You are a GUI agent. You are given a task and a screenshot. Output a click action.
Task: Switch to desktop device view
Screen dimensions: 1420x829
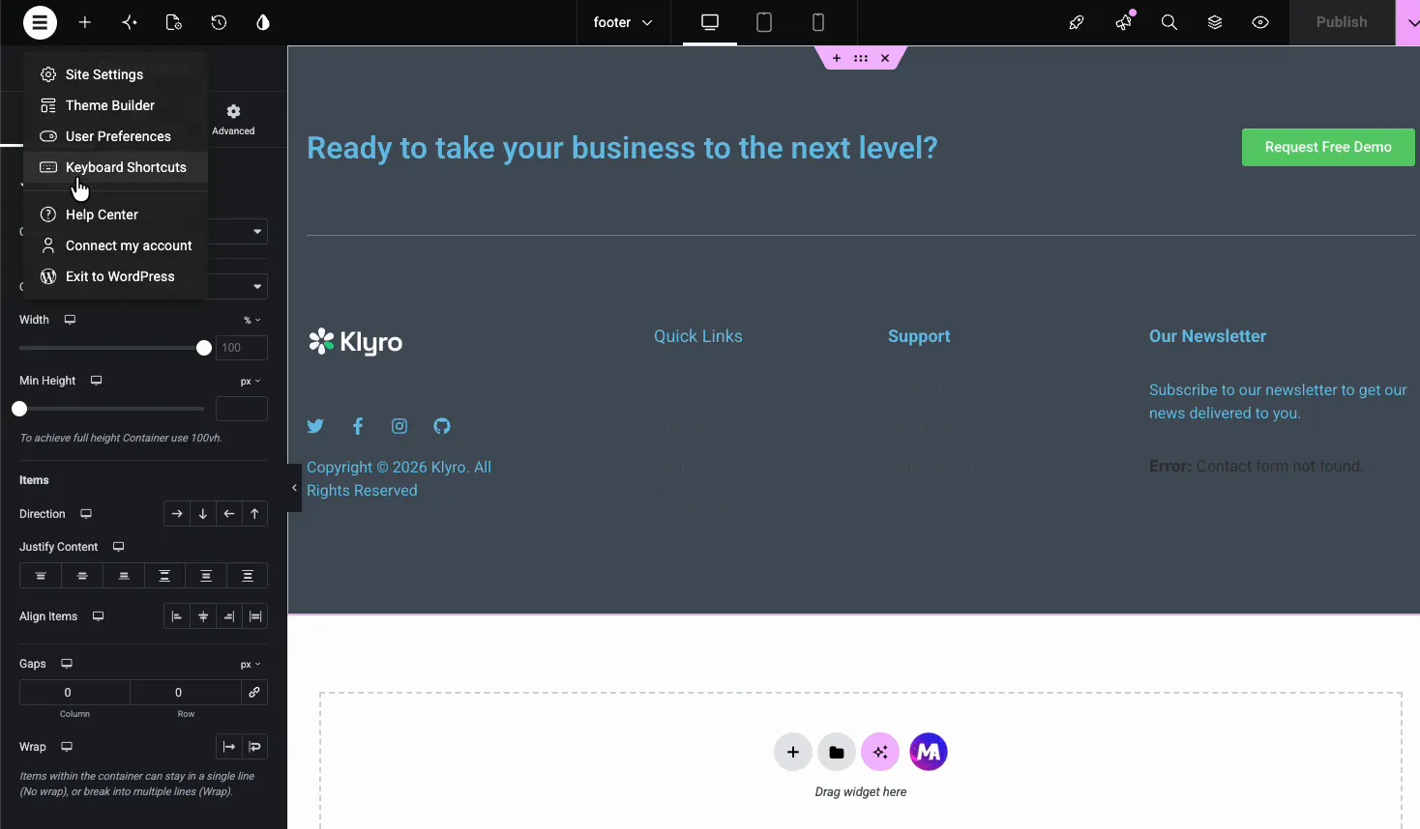710,22
